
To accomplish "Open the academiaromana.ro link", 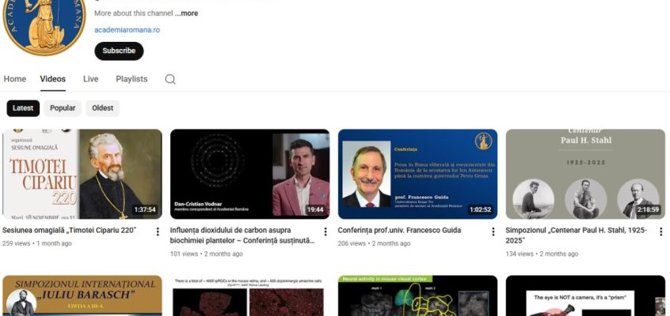I will [127, 30].
